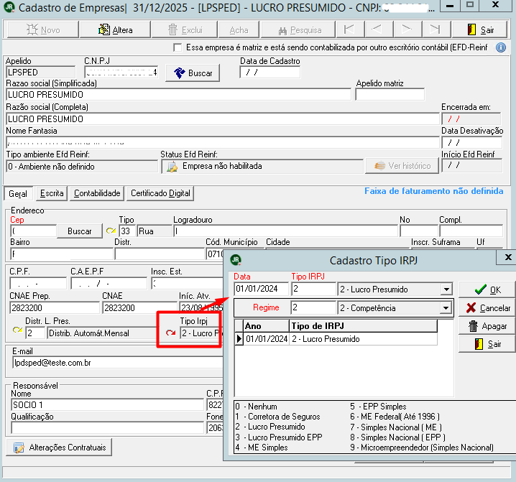Click OK in Cadastro Tipo IRPJ dialog
Viewport: 516px width, 482px height.
pos(487,289)
